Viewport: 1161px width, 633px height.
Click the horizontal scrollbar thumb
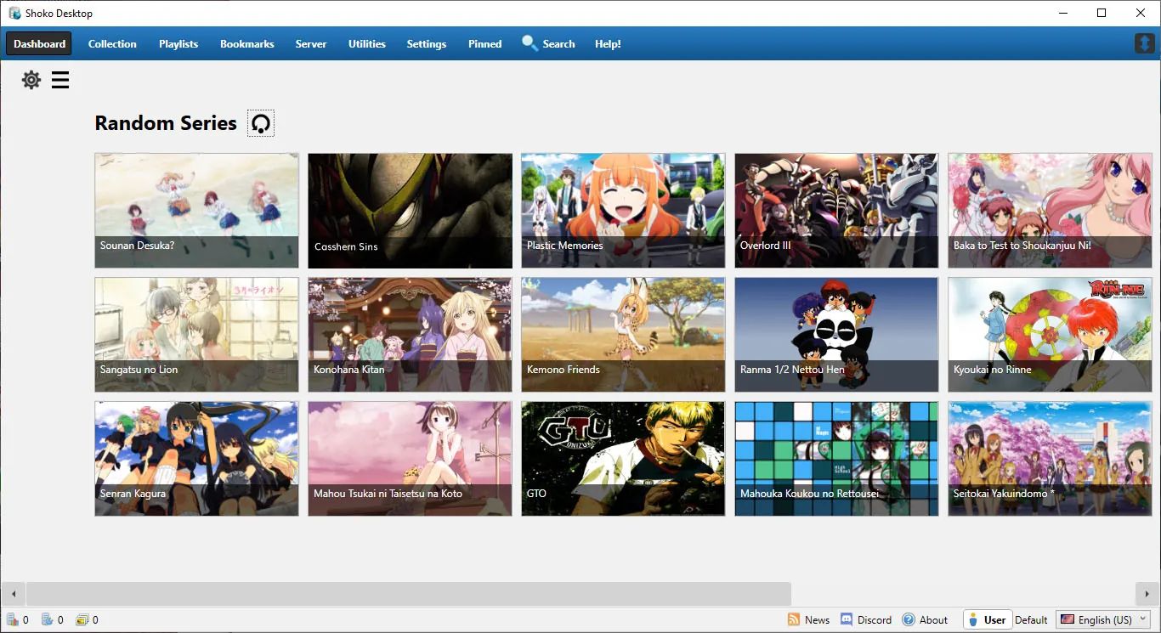coord(409,593)
